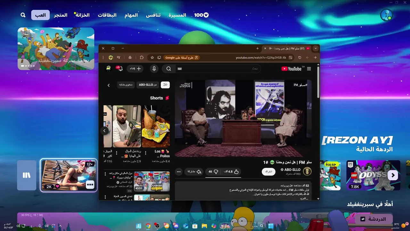Click the REZON AY lobby name in Fortnite

click(357, 140)
